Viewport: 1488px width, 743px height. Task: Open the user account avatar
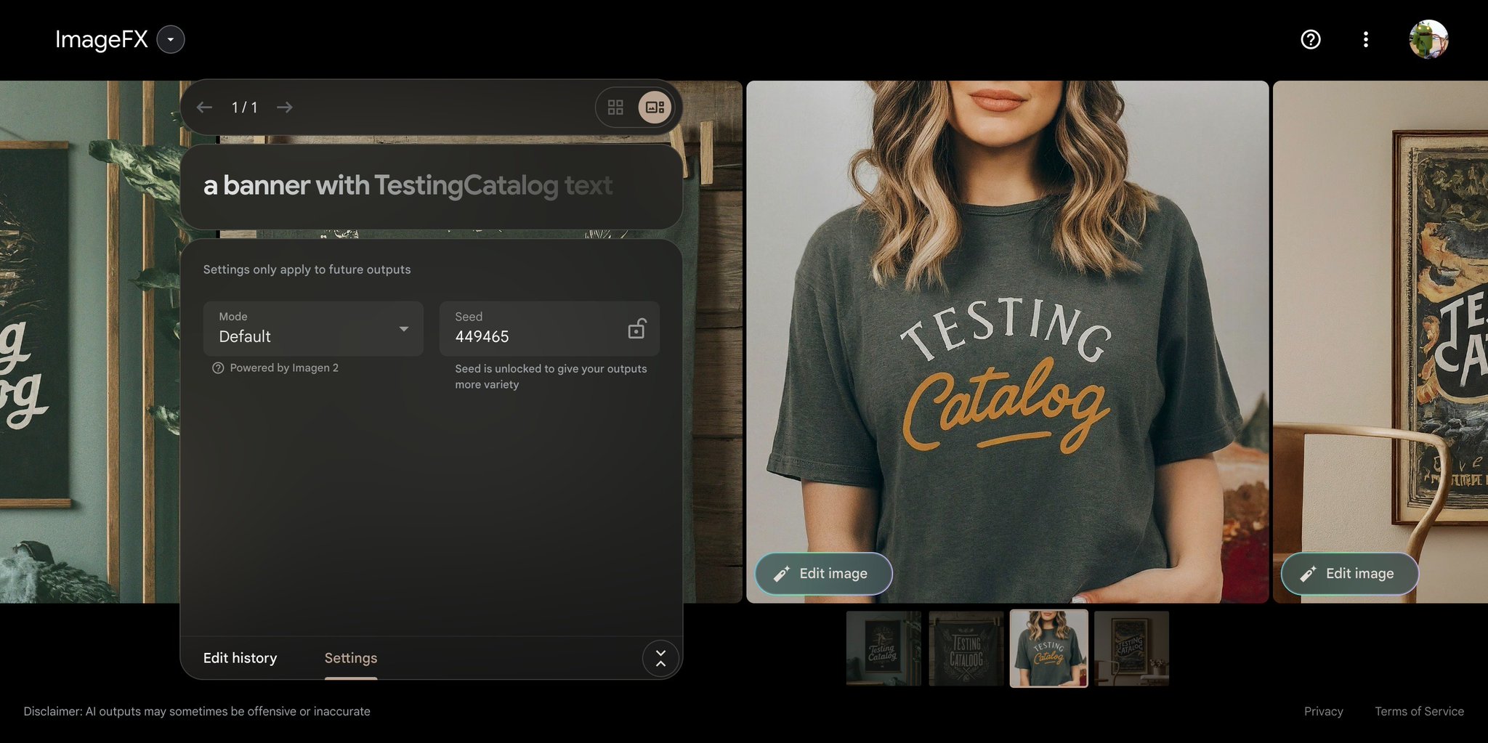point(1428,39)
